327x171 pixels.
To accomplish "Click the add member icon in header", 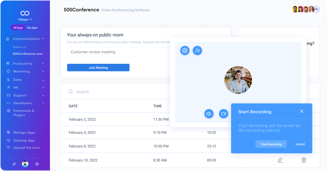I will click(x=316, y=9).
